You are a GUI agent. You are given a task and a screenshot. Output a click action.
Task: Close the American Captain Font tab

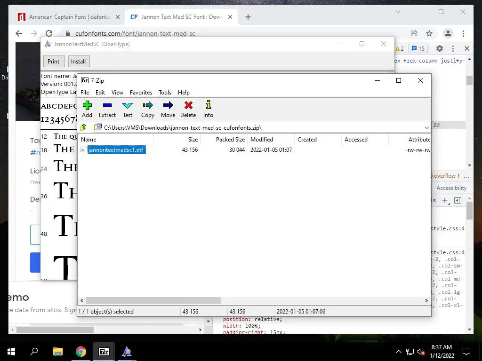117,17
